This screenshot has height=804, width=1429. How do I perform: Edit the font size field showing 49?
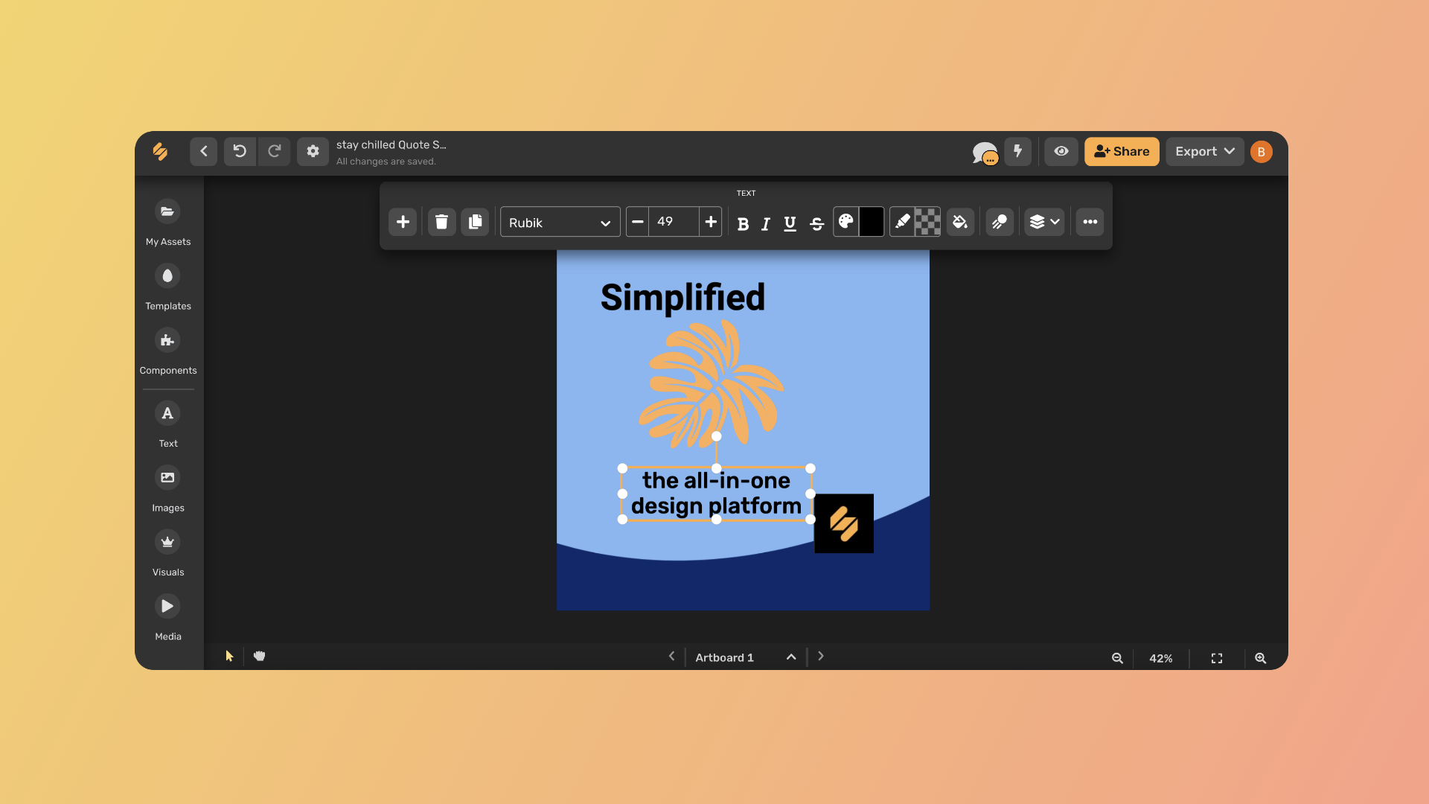pos(674,222)
